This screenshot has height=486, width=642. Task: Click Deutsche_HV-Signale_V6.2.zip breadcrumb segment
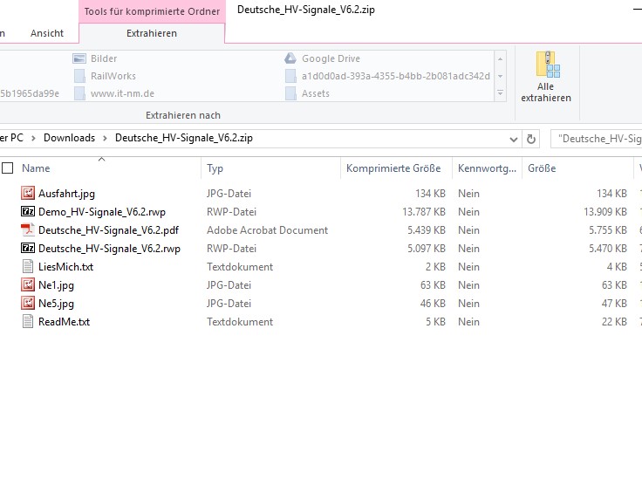click(x=184, y=138)
